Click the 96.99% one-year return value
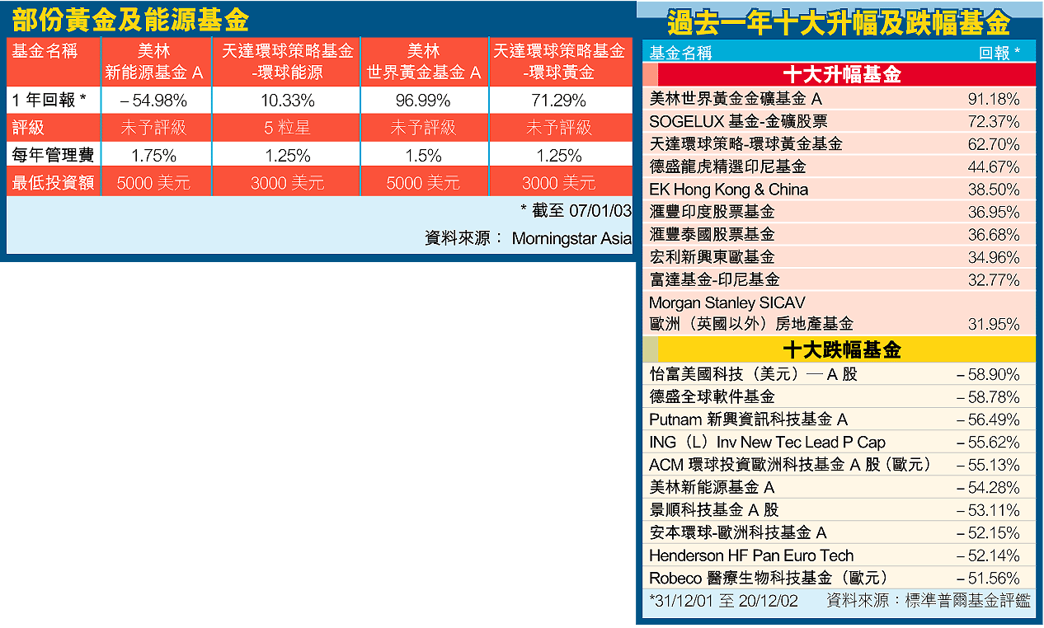Screen dimensions: 1044x628 coord(423,101)
